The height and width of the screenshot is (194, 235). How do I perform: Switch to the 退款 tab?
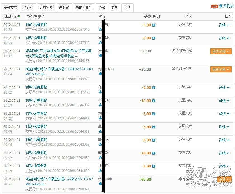tap(102, 8)
